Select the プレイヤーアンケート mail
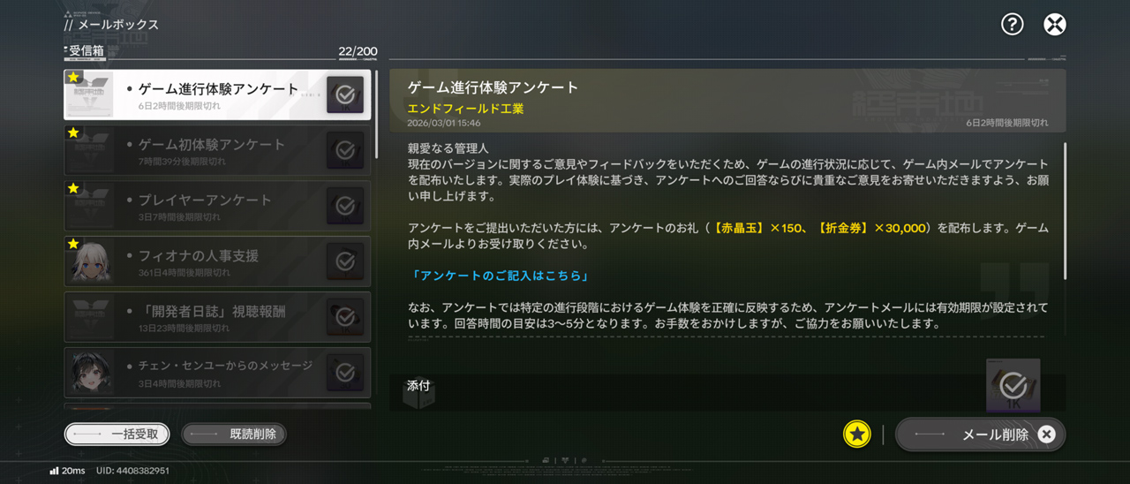The width and height of the screenshot is (1130, 484). point(217,206)
